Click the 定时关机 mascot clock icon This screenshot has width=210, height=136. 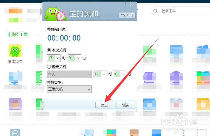55,14
